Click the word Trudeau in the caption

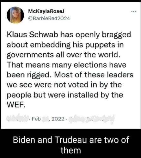coord(71,140)
